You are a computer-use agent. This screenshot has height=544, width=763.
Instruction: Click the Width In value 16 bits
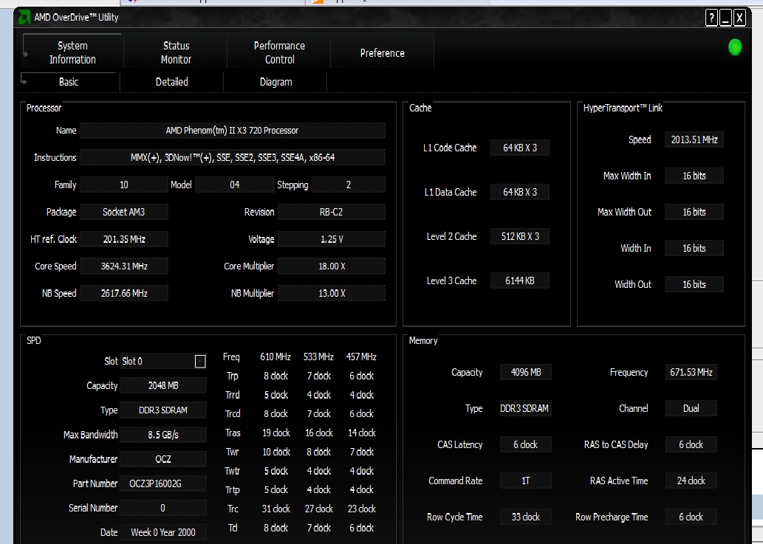[x=694, y=248]
